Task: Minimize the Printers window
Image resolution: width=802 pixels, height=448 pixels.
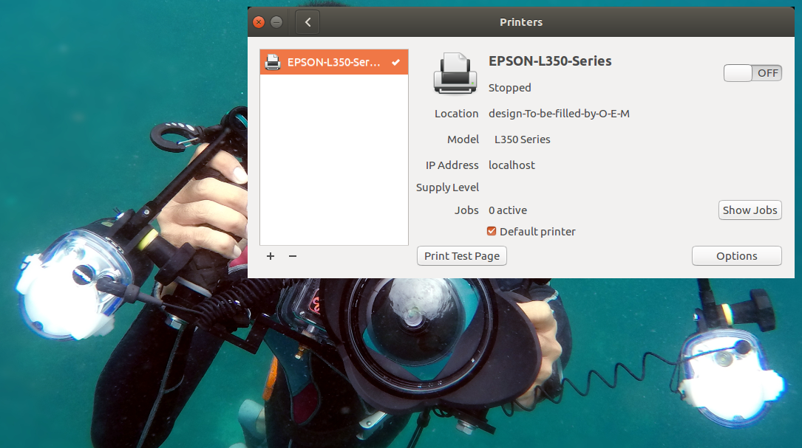Action: (x=276, y=22)
